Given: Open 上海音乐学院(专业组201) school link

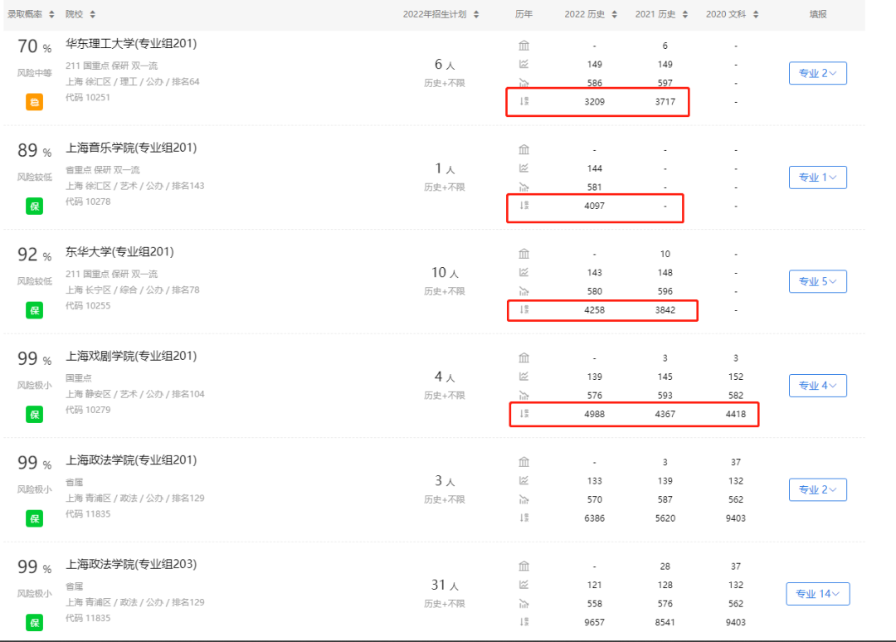Looking at the screenshot, I should (x=131, y=148).
